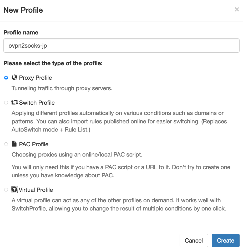Click the "New Profile" dialog title
Image resolution: width=243 pixels, height=251 pixels.
[23, 10]
